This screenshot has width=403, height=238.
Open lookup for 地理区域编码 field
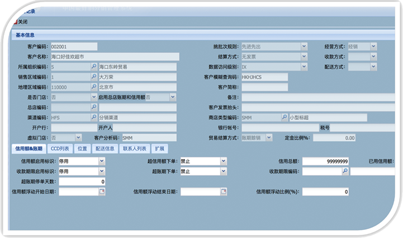93,87
